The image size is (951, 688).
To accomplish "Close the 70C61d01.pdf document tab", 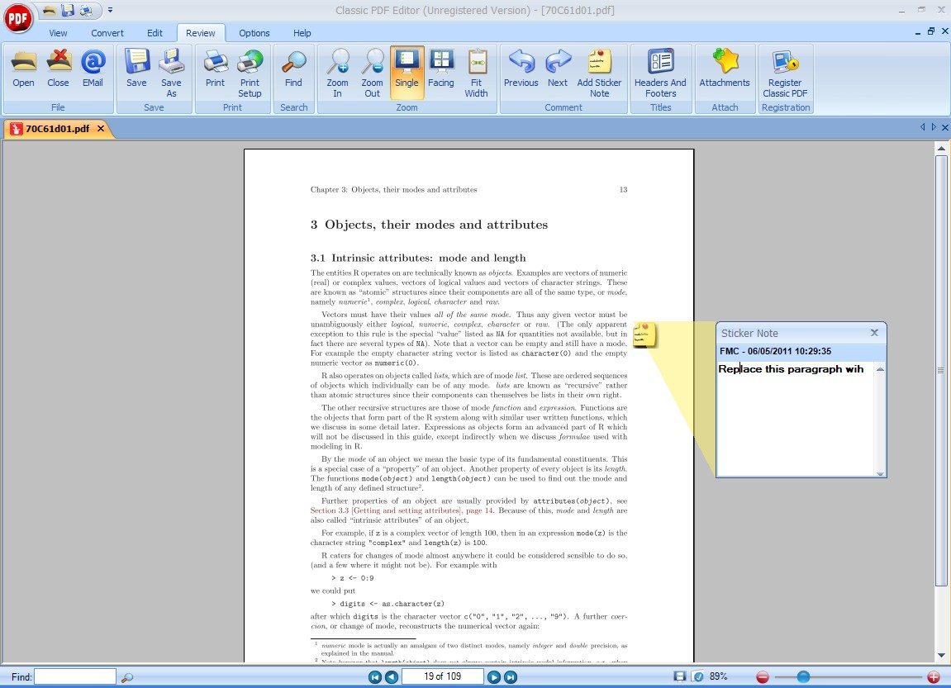I will [101, 129].
